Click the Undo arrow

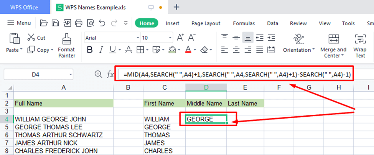click(x=102, y=23)
